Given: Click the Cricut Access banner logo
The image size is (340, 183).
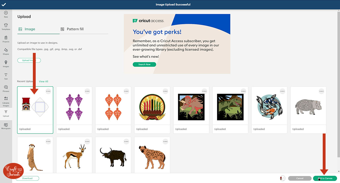Looking at the screenshot, I should click(148, 21).
